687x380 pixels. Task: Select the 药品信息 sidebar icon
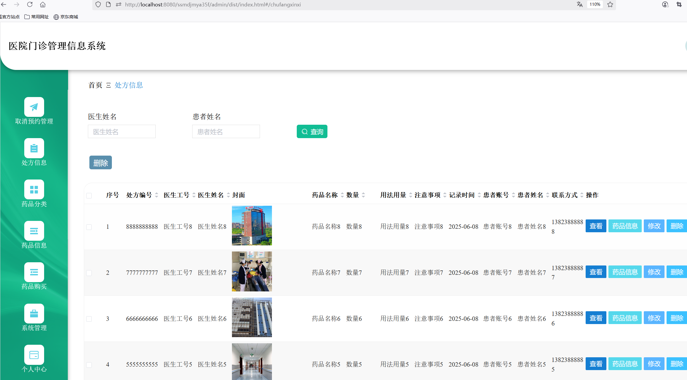point(34,231)
